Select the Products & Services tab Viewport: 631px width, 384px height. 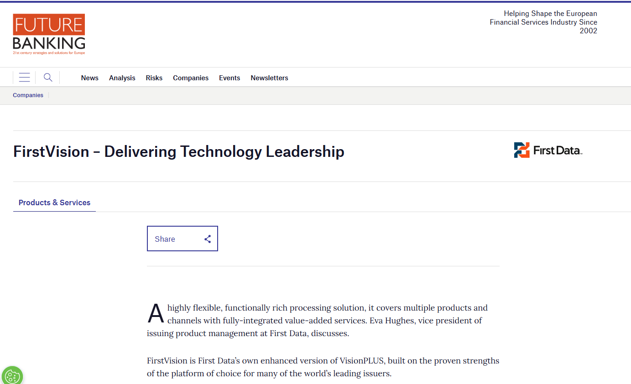[54, 202]
